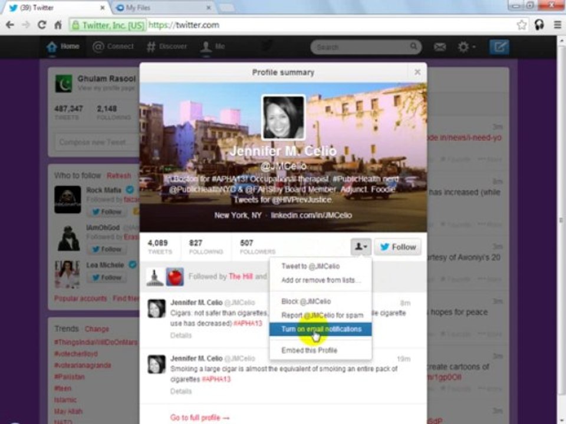
Task: Click IAmOhGod's avatar
Action: 67,237
